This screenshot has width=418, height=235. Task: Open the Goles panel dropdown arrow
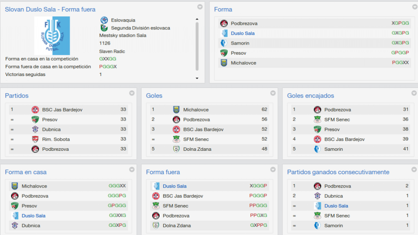point(273,93)
